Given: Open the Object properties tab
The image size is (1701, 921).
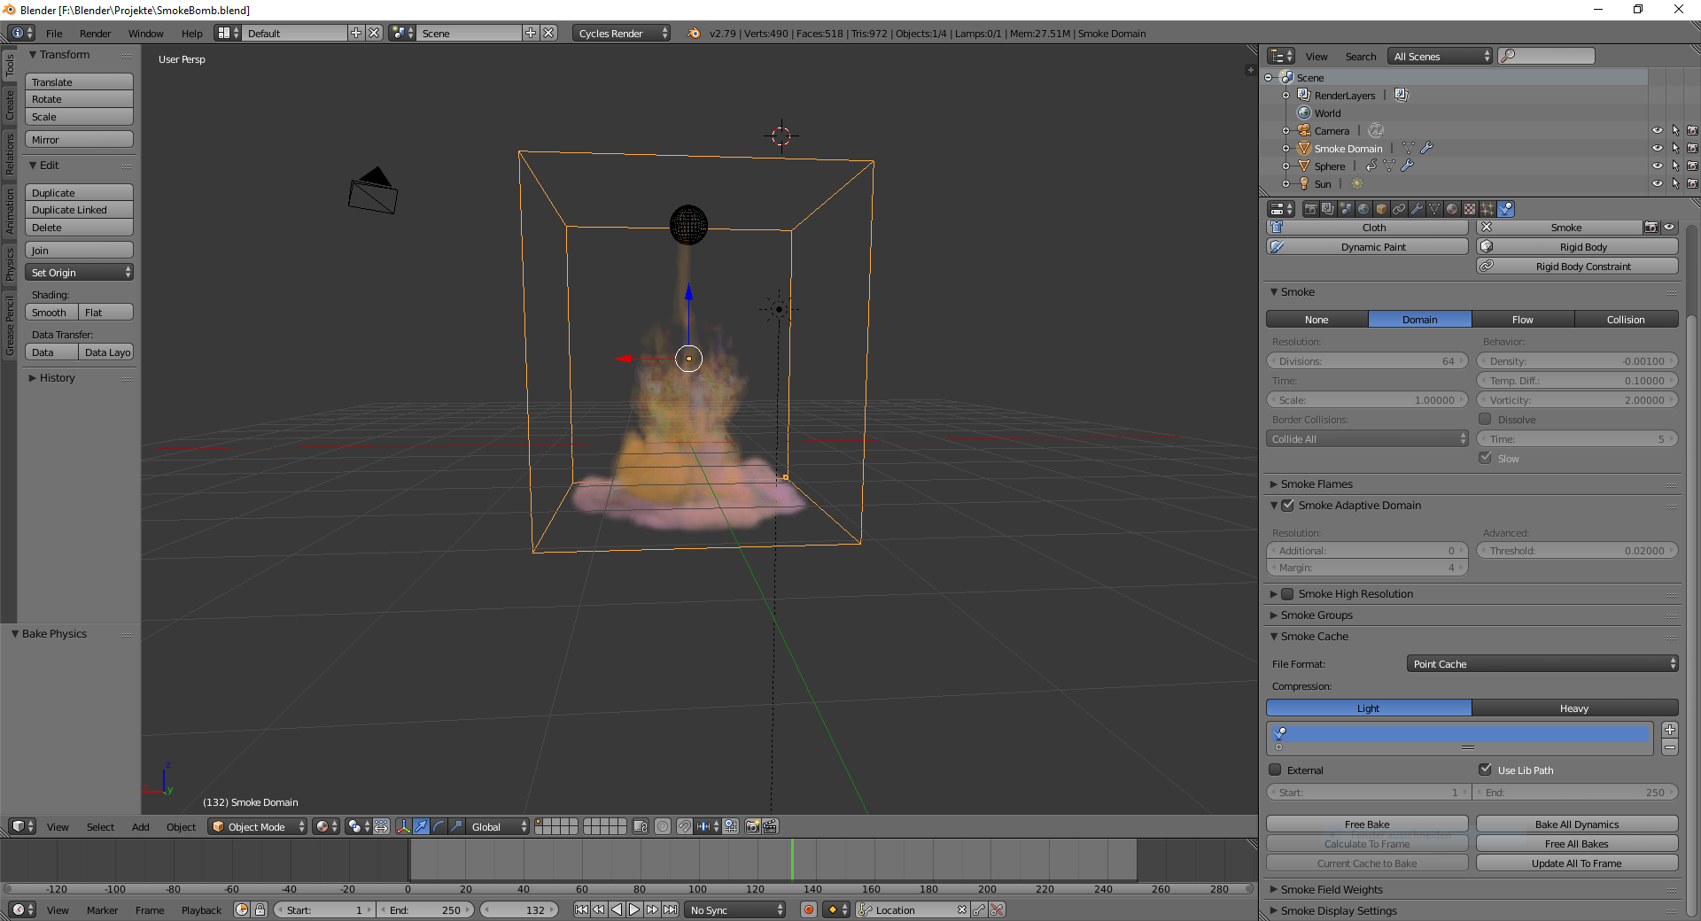Looking at the screenshot, I should click(1381, 209).
